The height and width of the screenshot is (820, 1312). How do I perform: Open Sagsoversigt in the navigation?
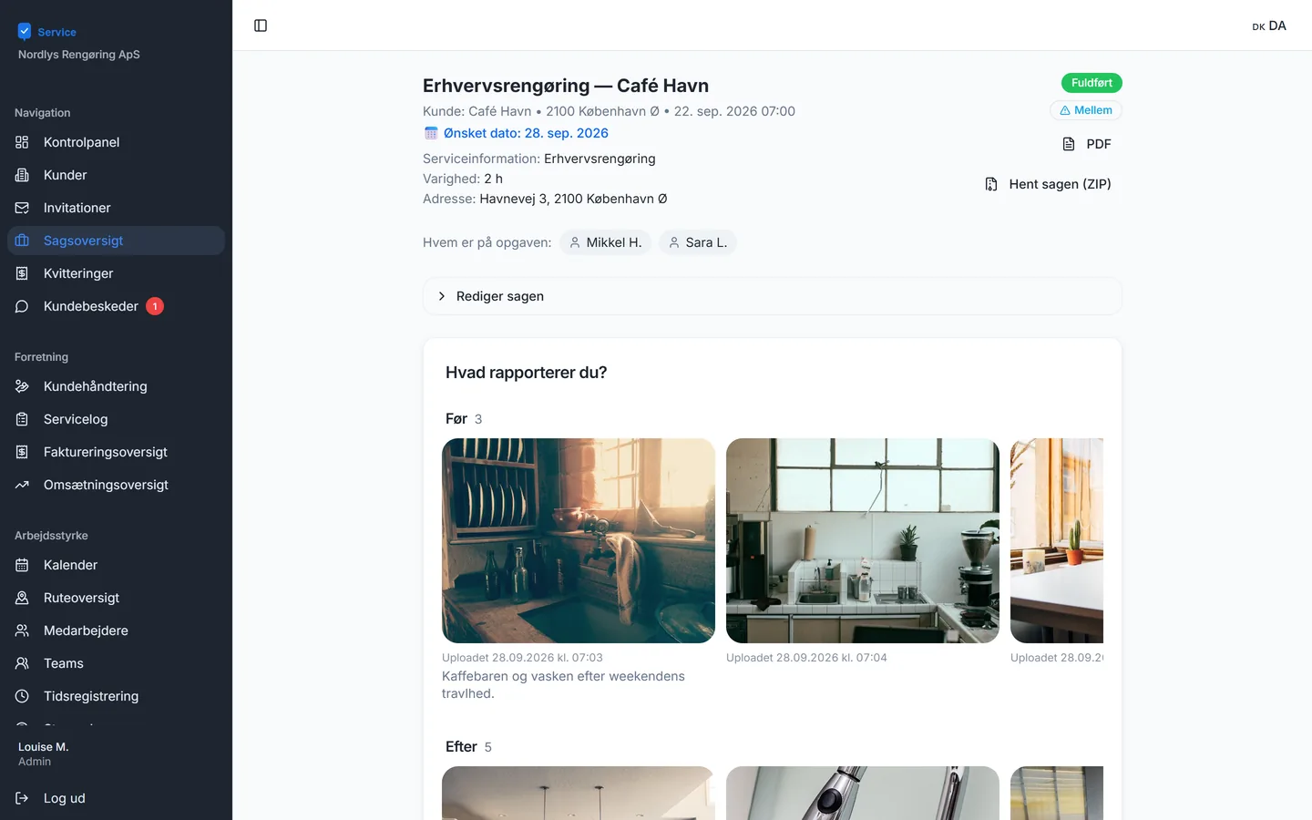[x=116, y=241]
